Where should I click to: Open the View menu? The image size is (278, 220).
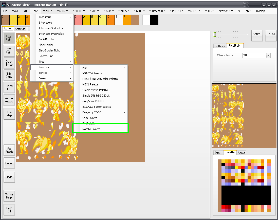(15, 11)
